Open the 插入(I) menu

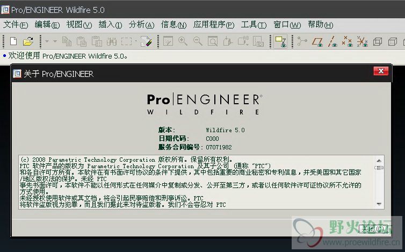tap(110, 25)
